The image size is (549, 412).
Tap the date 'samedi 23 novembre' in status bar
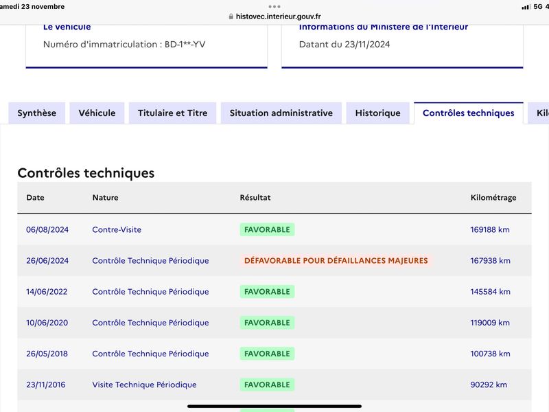point(32,6)
